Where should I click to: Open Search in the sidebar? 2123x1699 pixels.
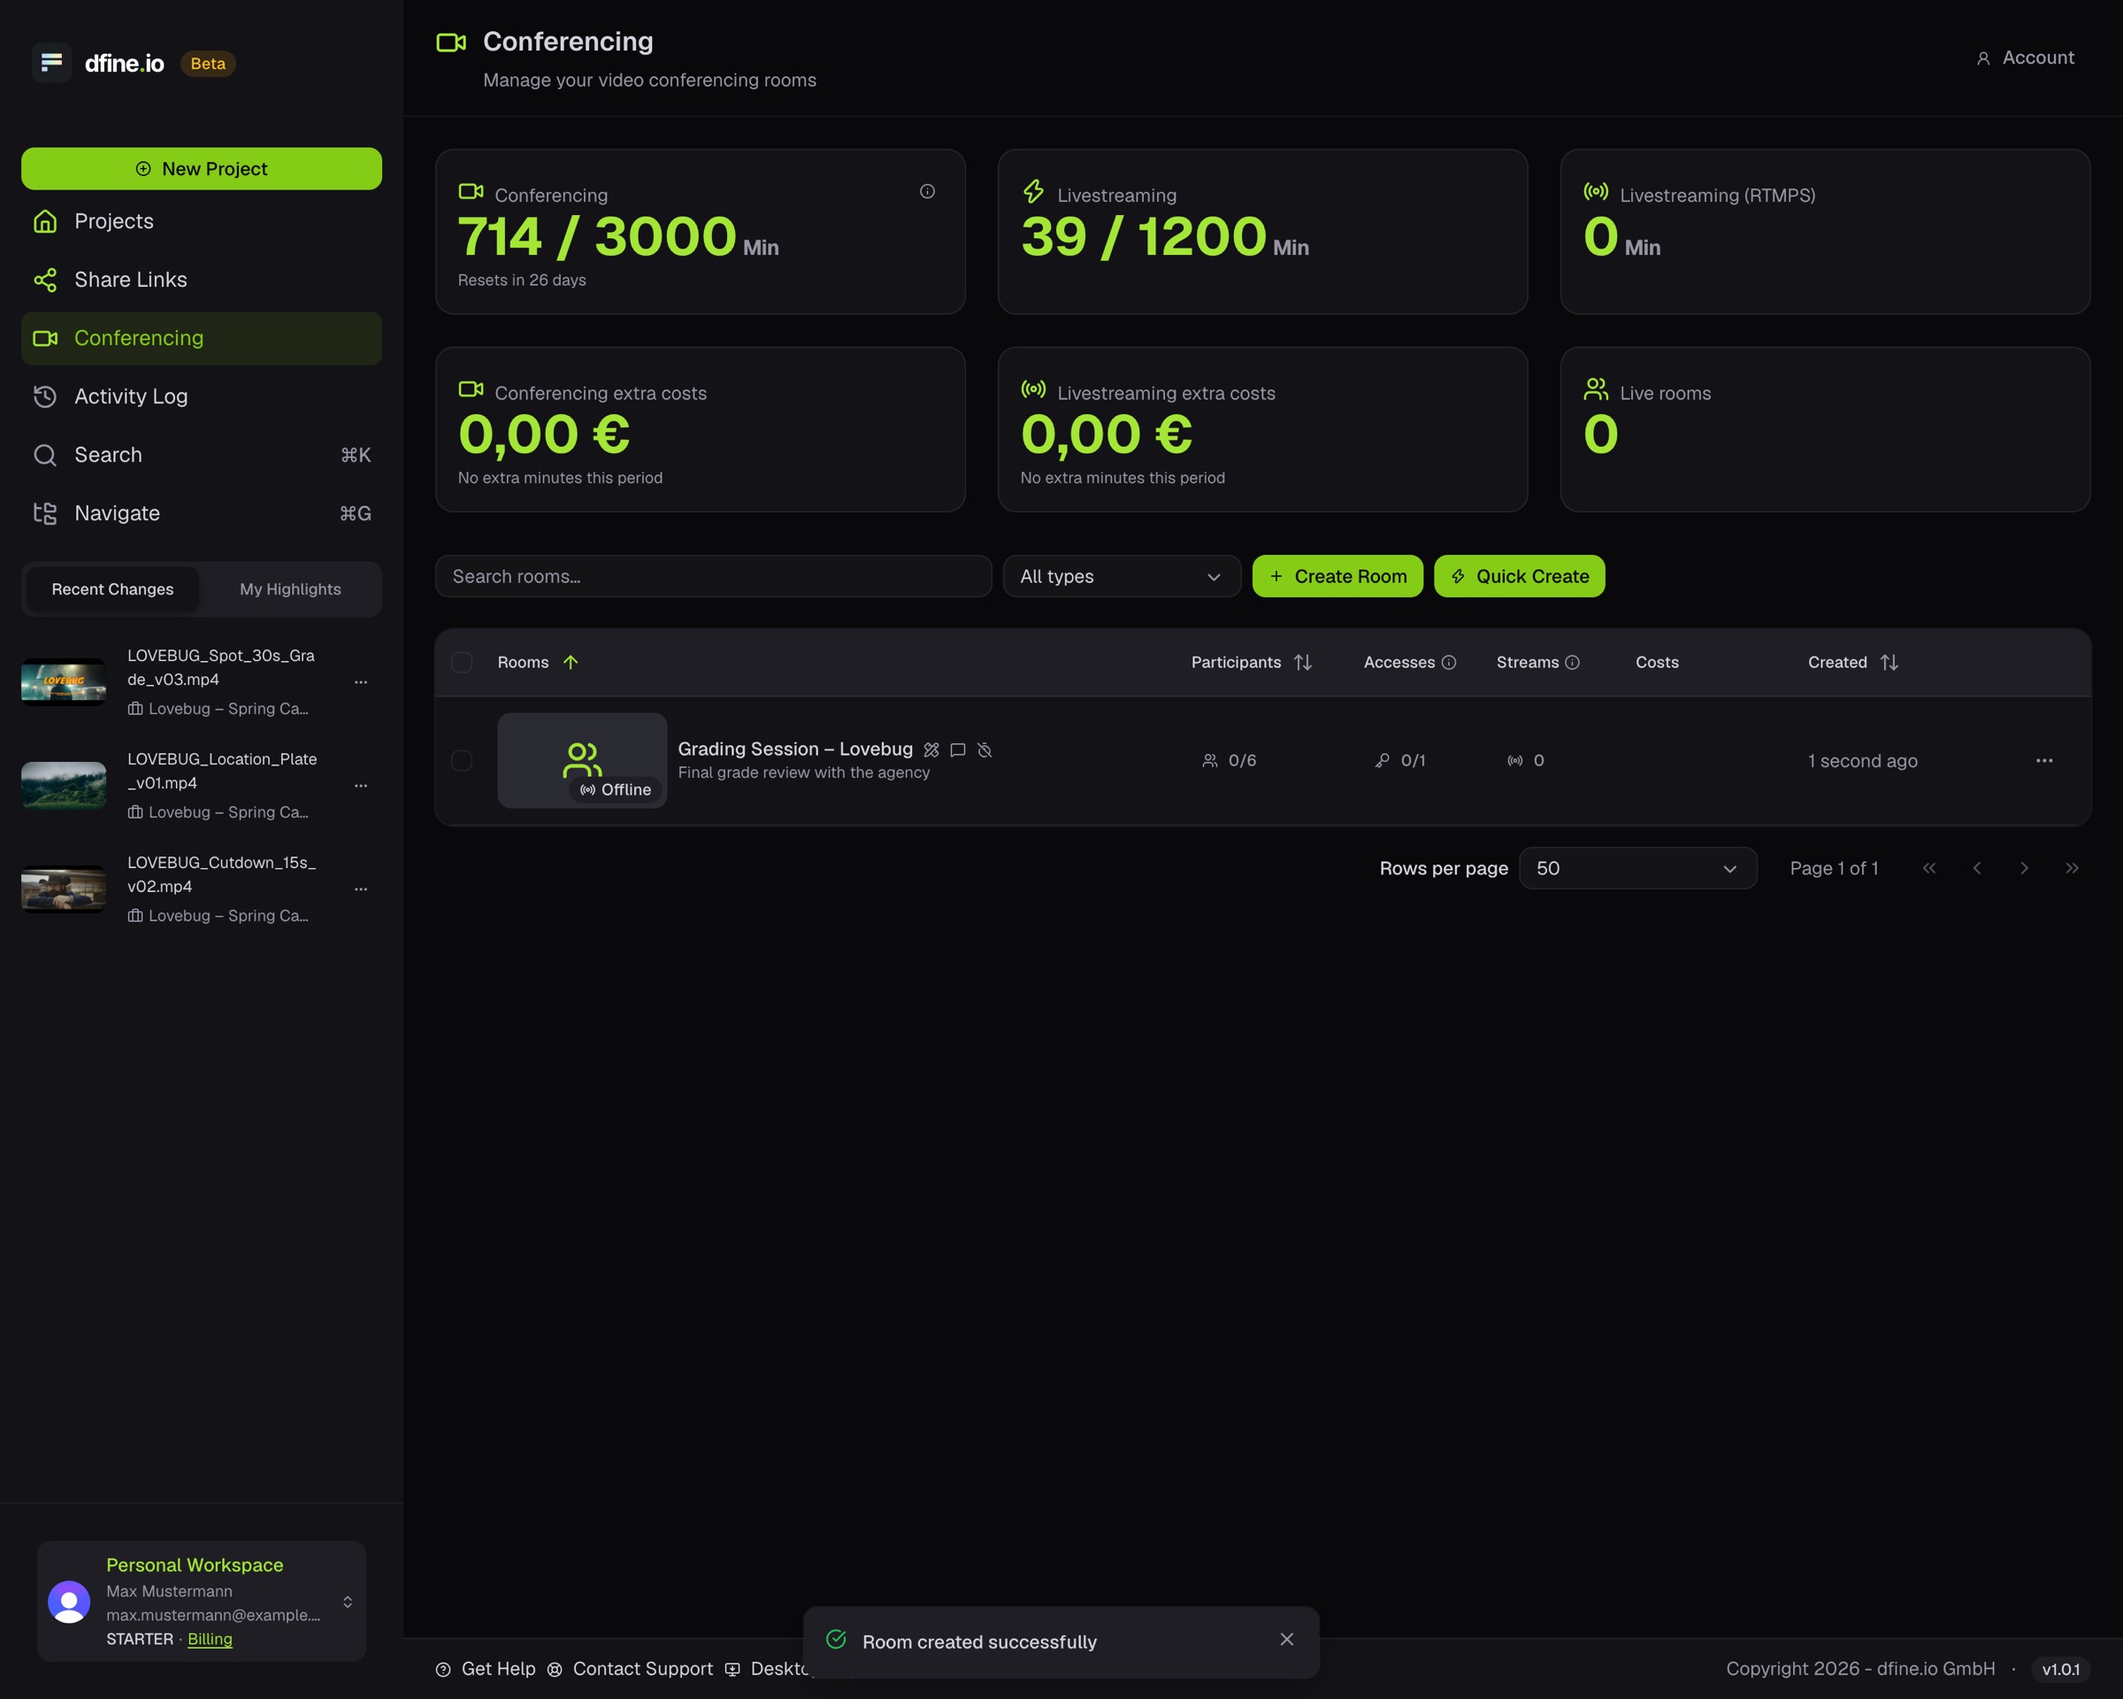[x=201, y=455]
